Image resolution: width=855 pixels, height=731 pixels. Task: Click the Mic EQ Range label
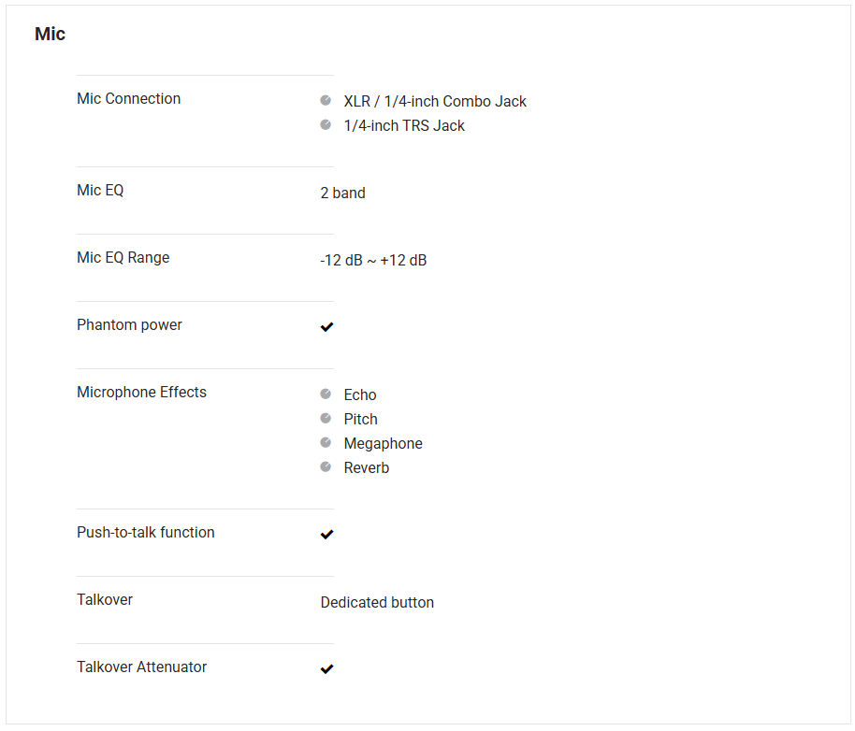click(123, 258)
